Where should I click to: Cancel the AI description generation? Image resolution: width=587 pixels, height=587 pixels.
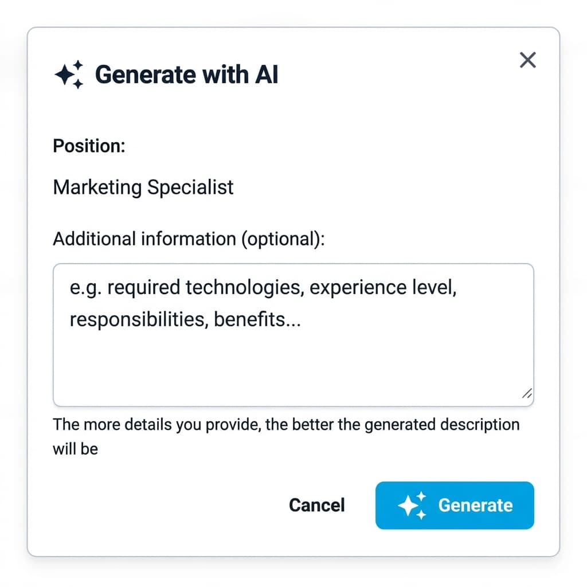click(316, 505)
